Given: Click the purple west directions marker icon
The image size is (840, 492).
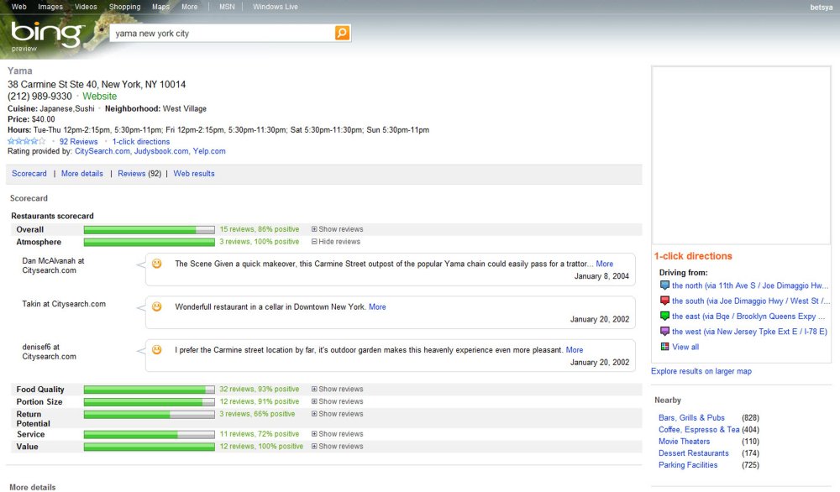Looking at the screenshot, I should (664, 332).
